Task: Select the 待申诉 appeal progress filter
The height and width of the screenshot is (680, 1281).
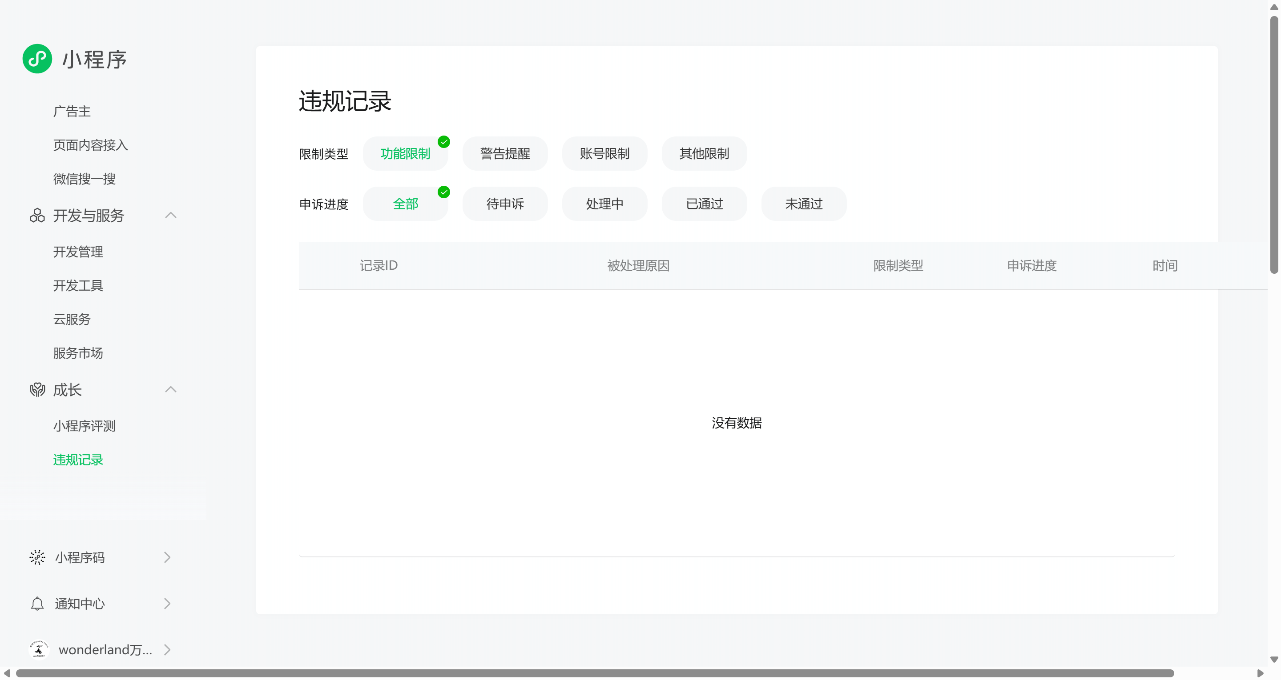Action: [505, 204]
